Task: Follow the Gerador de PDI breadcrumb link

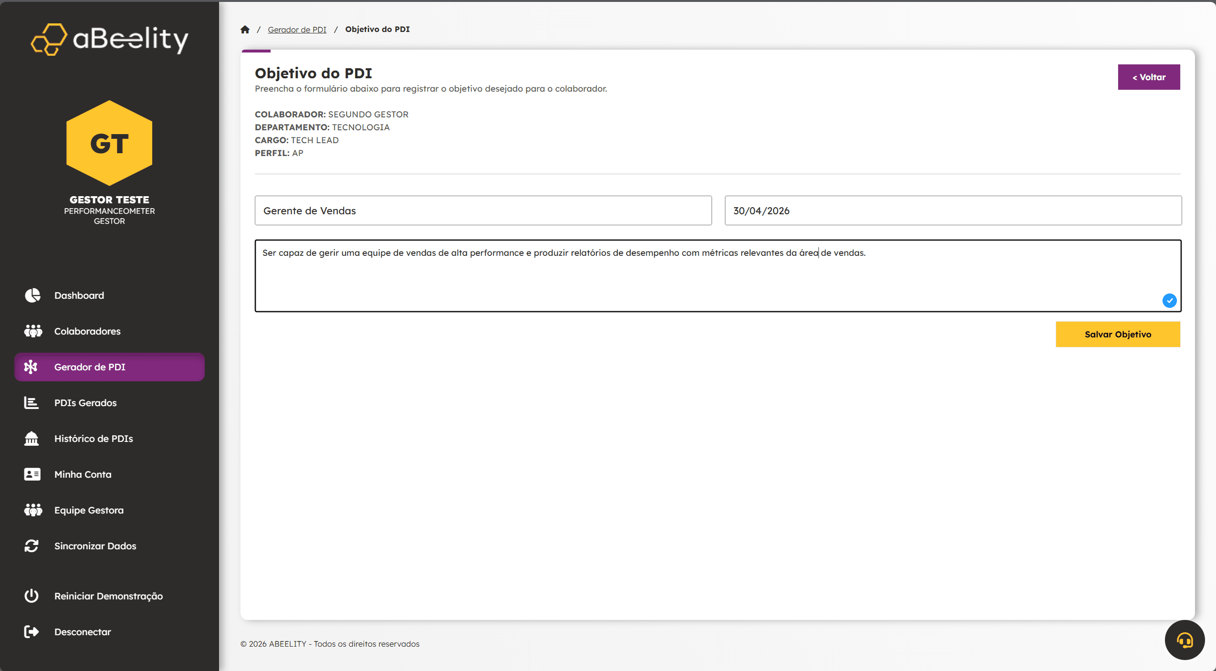Action: click(x=297, y=30)
